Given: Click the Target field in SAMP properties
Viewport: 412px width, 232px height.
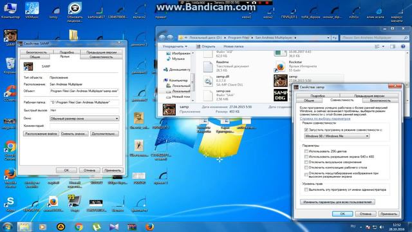Looking at the screenshot, I should tap(84, 91).
